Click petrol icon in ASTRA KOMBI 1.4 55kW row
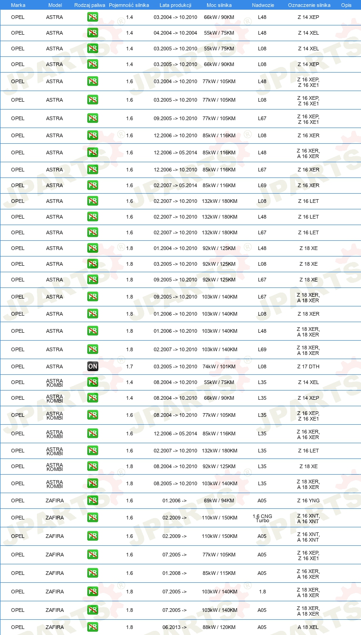Image resolution: width=361 pixels, height=635 pixels. coord(93,382)
